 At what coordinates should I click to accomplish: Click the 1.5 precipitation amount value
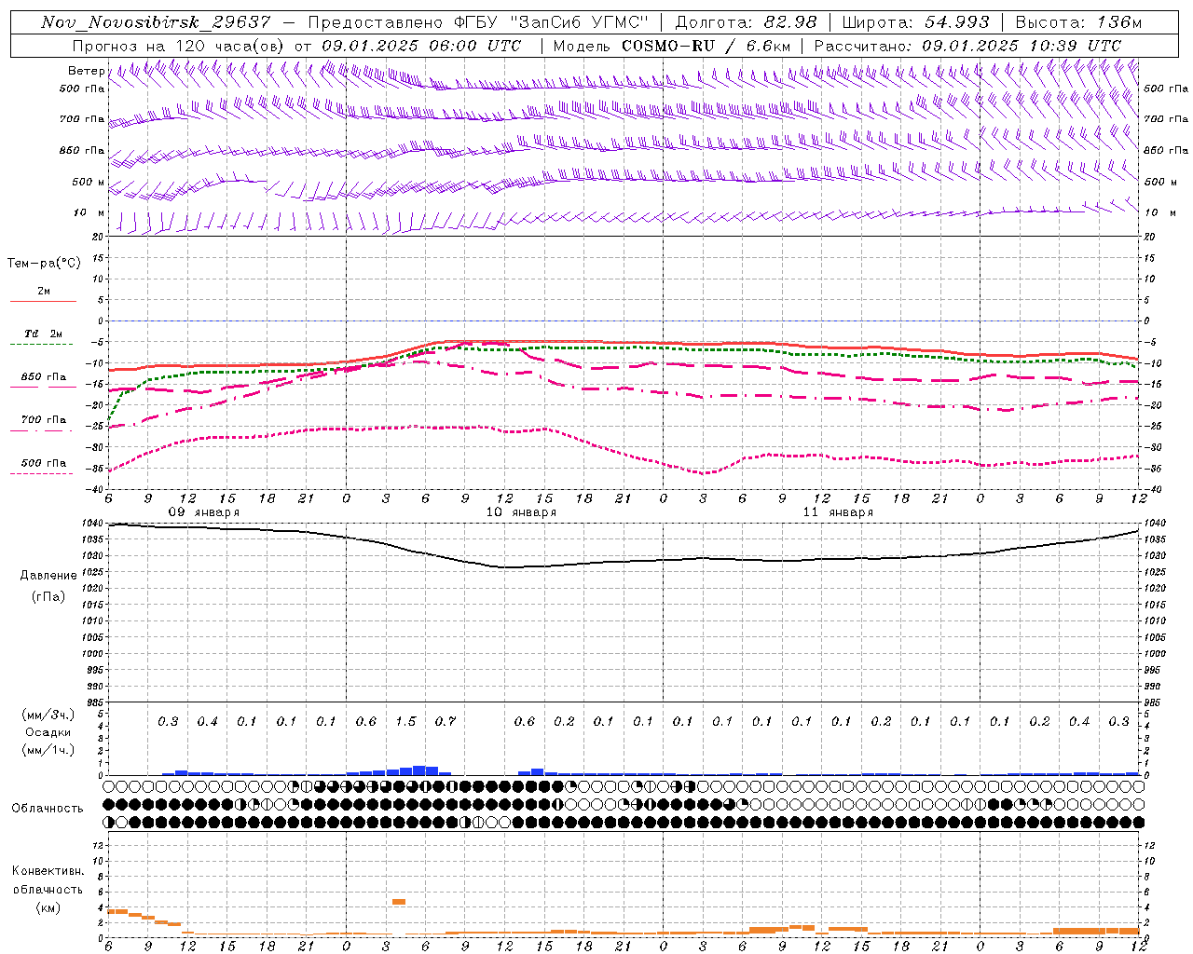[405, 721]
